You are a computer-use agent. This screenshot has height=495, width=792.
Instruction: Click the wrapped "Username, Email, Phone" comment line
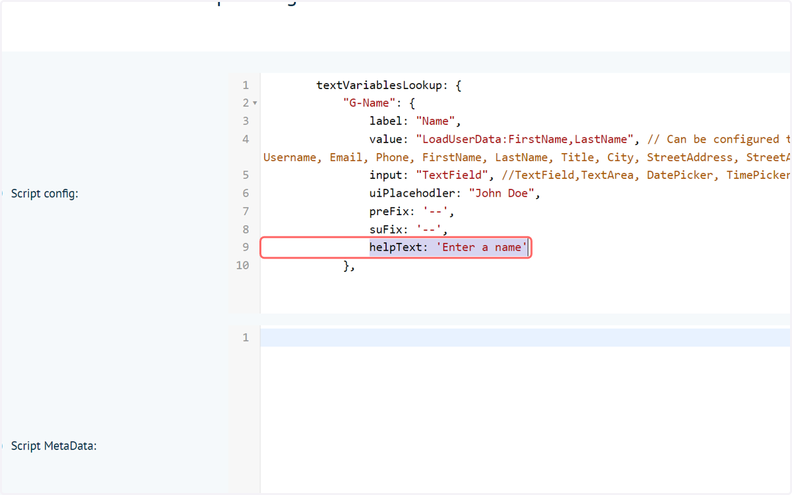(527, 157)
